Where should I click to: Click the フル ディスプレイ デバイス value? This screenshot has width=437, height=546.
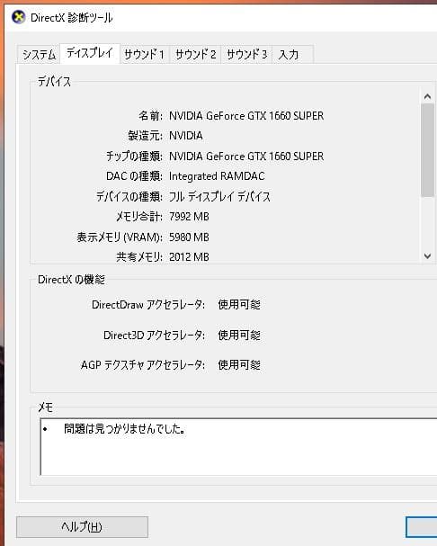point(219,197)
